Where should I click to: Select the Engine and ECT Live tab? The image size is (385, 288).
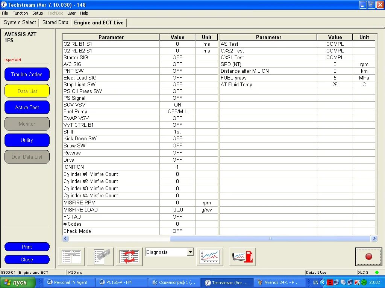(x=99, y=22)
